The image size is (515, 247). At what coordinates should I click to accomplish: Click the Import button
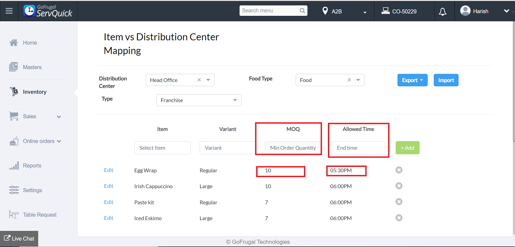point(446,80)
